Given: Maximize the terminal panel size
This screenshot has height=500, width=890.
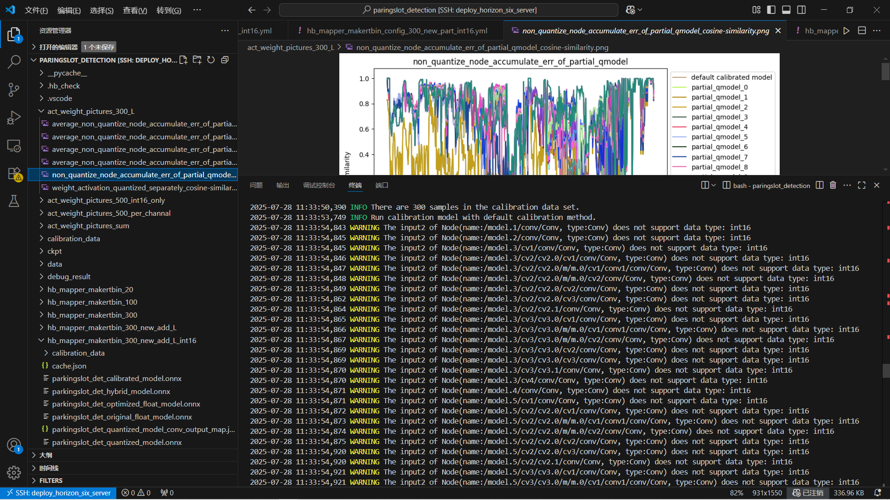Looking at the screenshot, I should pos(862,185).
